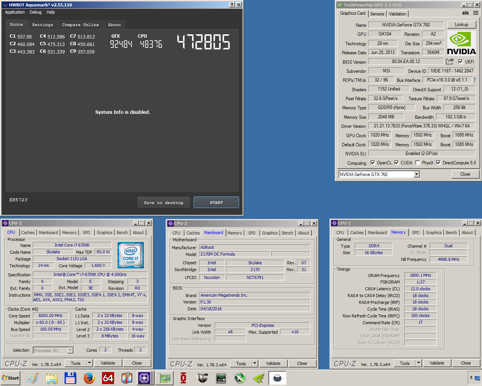This screenshot has width=482, height=386.
Task: Open GPU selection dropdown NVIDIA GeForce GTX 760
Action: (379, 174)
